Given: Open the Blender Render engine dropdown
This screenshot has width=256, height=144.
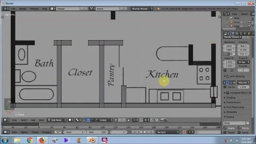Looking at the screenshot, I should 142,9.
